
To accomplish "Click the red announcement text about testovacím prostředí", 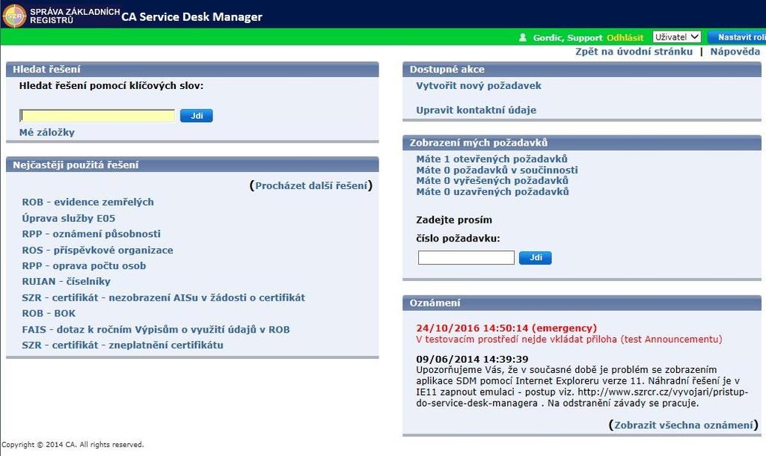I will tap(569, 339).
